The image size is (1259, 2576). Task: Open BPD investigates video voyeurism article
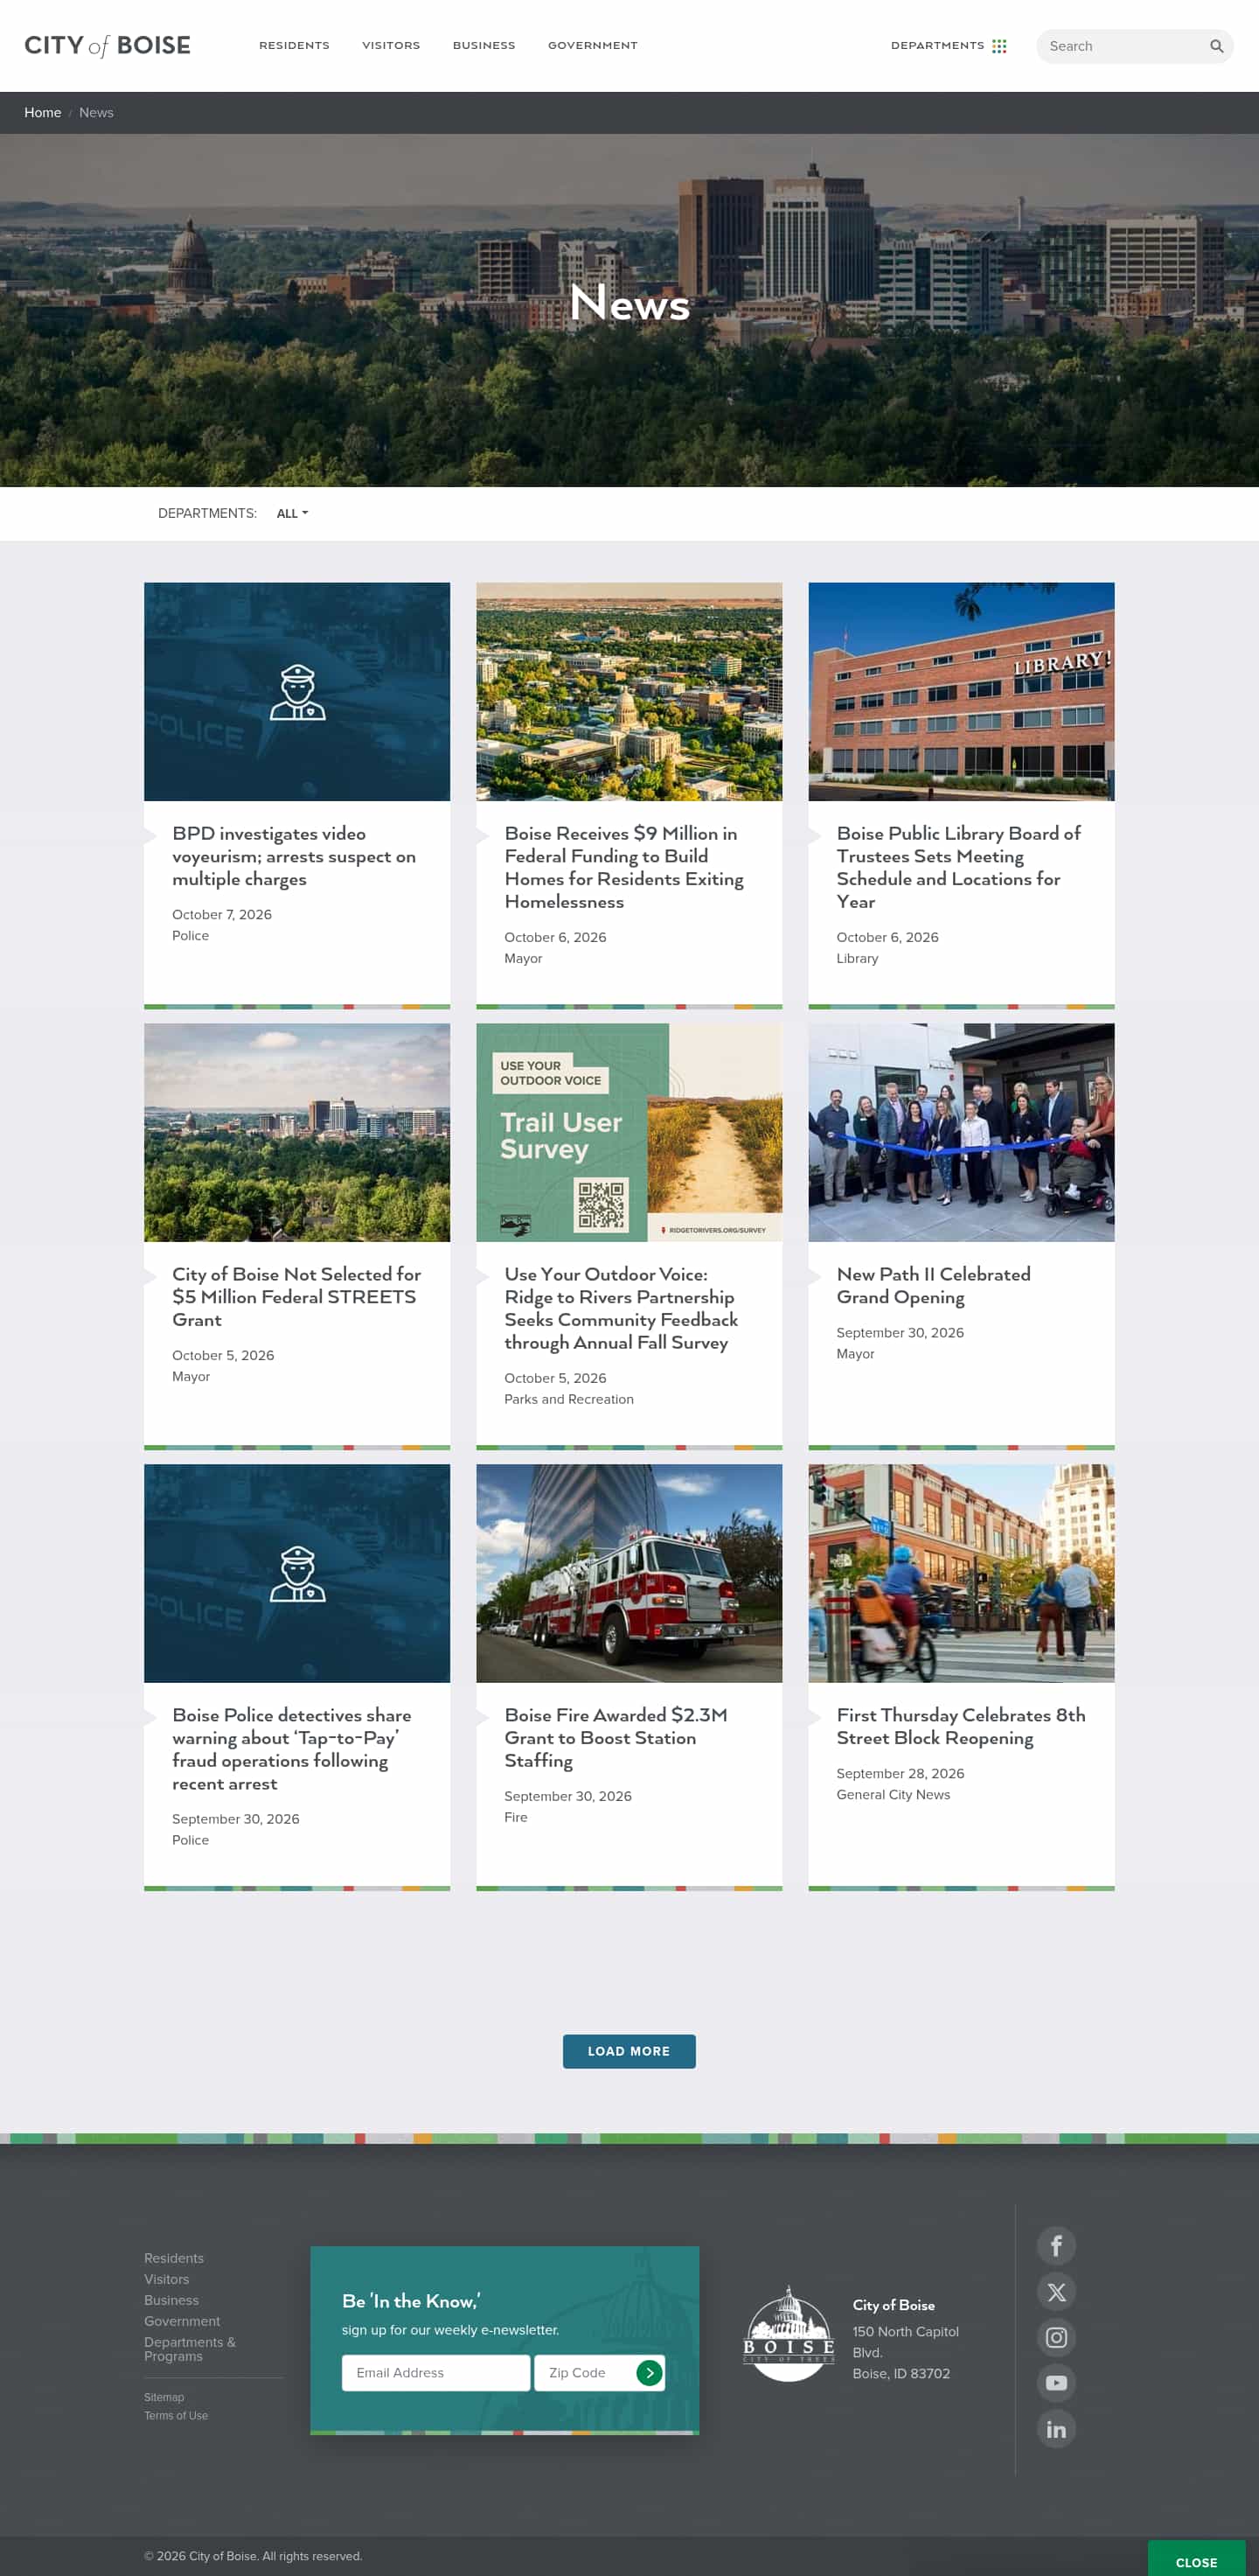point(294,856)
